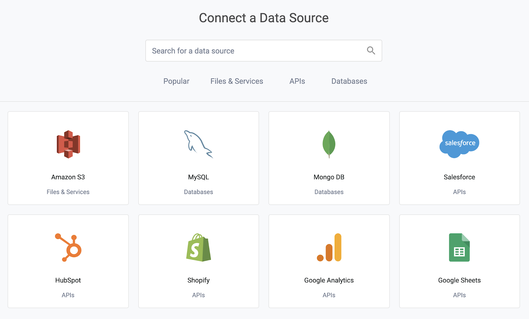Click the Salesforce name label
Image resolution: width=529 pixels, height=319 pixels.
click(x=459, y=177)
